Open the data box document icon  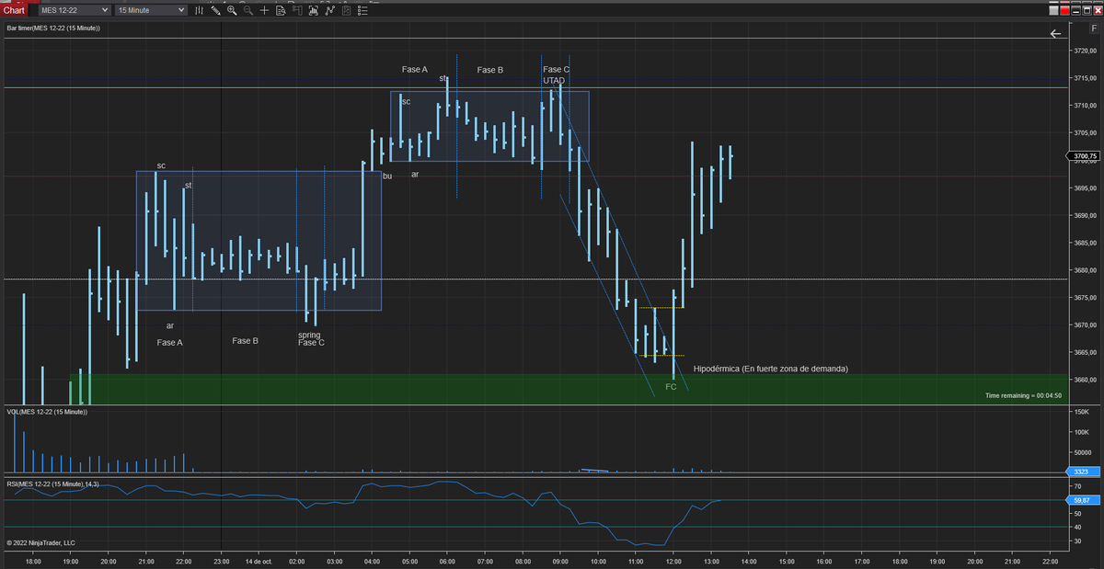click(281, 10)
